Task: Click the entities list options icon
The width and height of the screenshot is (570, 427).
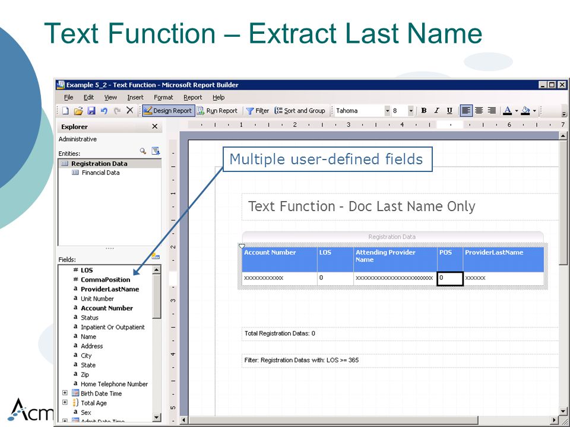Action: click(x=156, y=151)
